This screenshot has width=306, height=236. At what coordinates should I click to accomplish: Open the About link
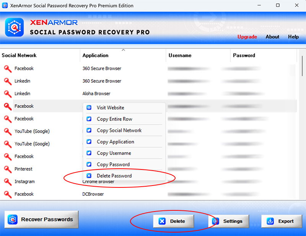[272, 37]
